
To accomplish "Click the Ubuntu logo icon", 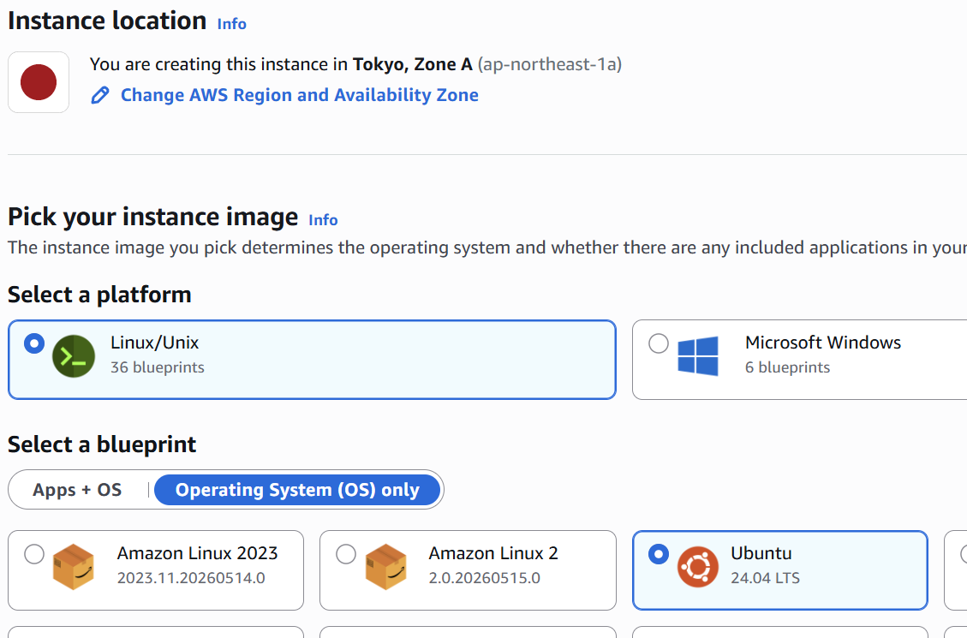I will tap(697, 567).
